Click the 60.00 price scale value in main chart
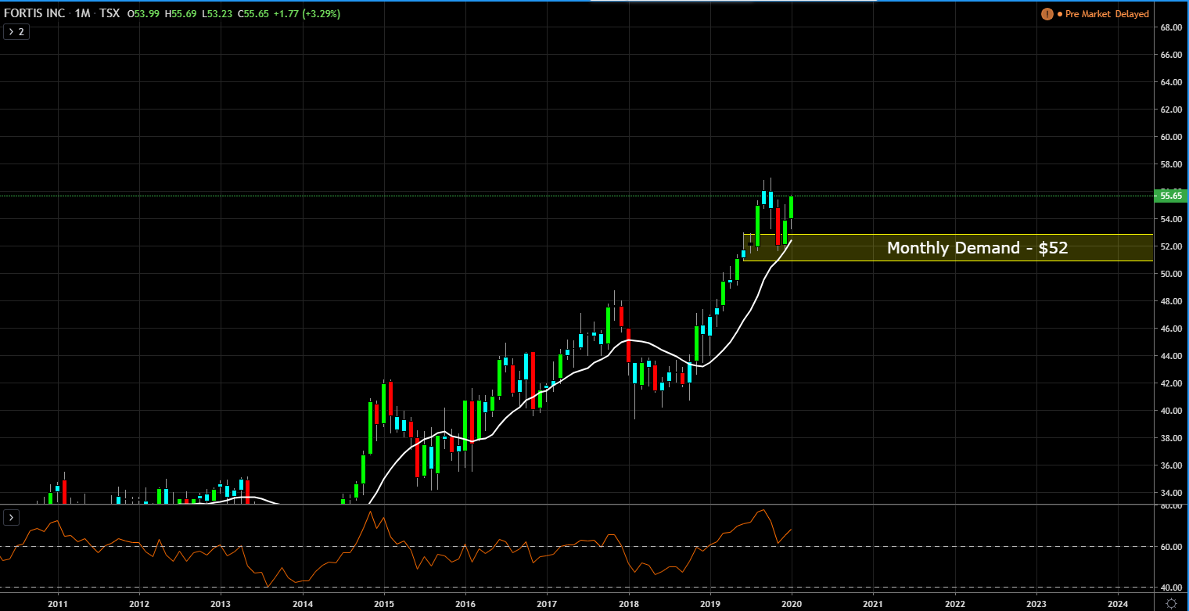 [x=1171, y=137]
